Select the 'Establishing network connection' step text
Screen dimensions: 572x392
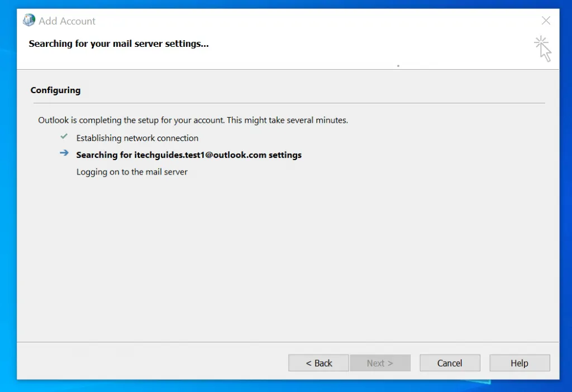pos(137,138)
